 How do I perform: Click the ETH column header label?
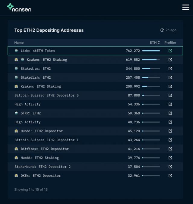click(153, 42)
